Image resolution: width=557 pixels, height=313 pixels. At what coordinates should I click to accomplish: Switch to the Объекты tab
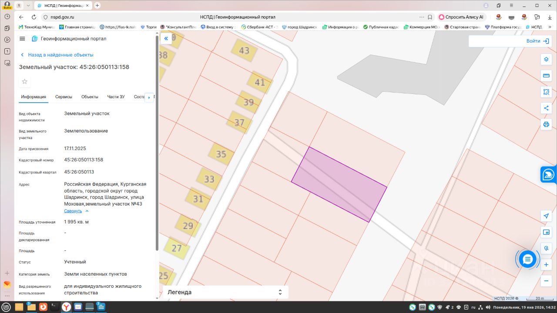(x=90, y=97)
